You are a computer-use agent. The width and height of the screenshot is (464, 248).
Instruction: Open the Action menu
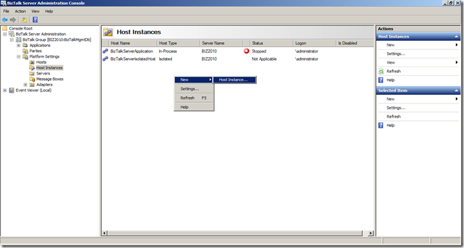click(20, 11)
